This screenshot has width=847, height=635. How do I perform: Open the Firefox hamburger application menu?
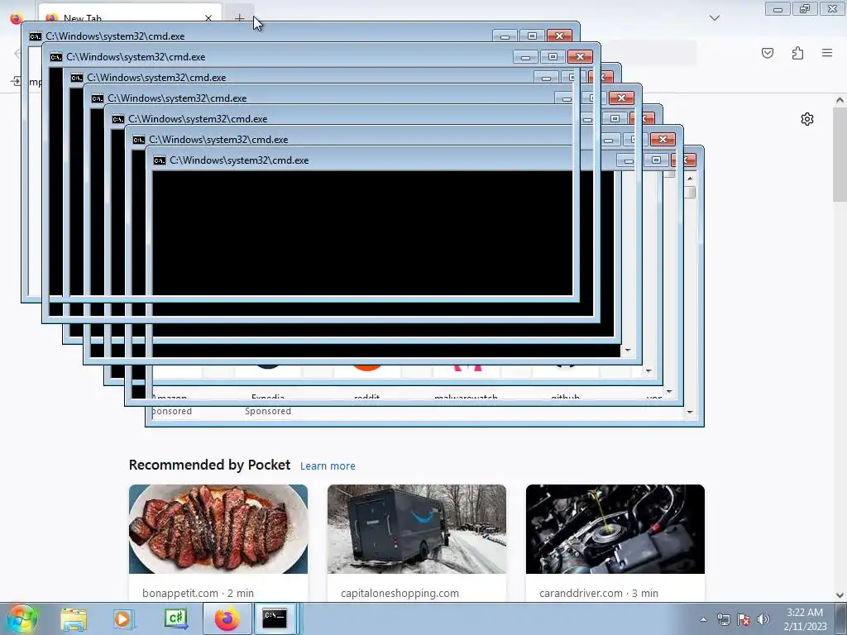click(x=827, y=53)
